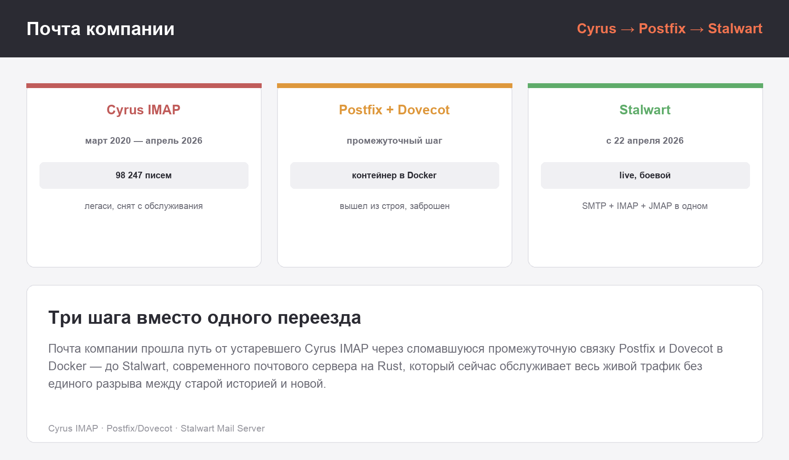Click the orange accent bar atop Postfix card
Viewport: 789px width, 460px height.
pyautogui.click(x=394, y=85)
